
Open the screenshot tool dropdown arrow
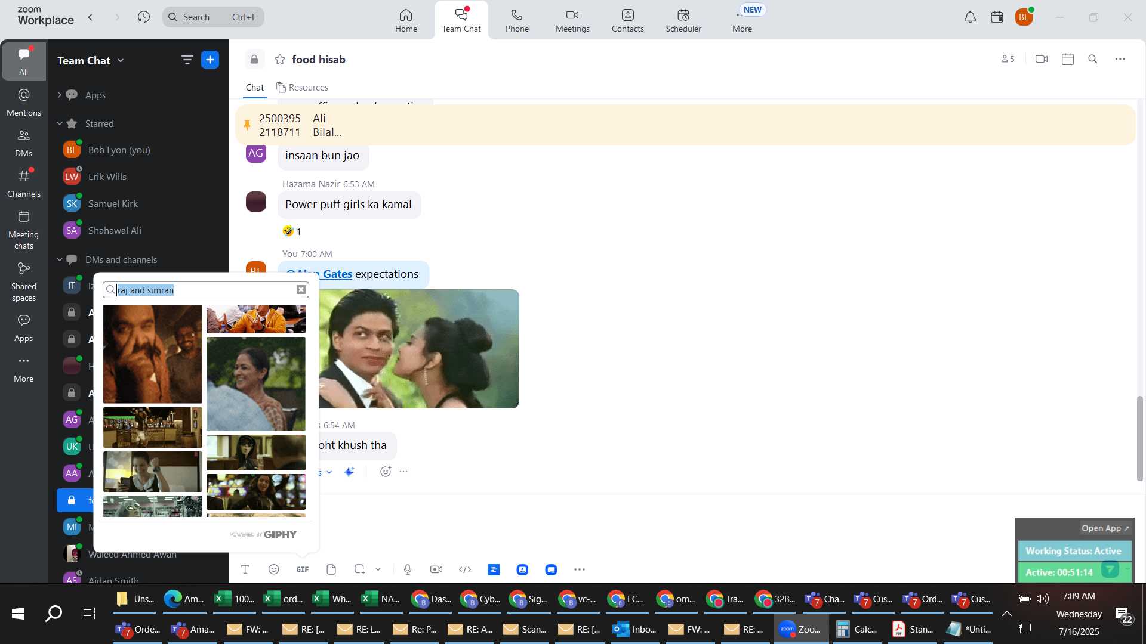point(378,569)
